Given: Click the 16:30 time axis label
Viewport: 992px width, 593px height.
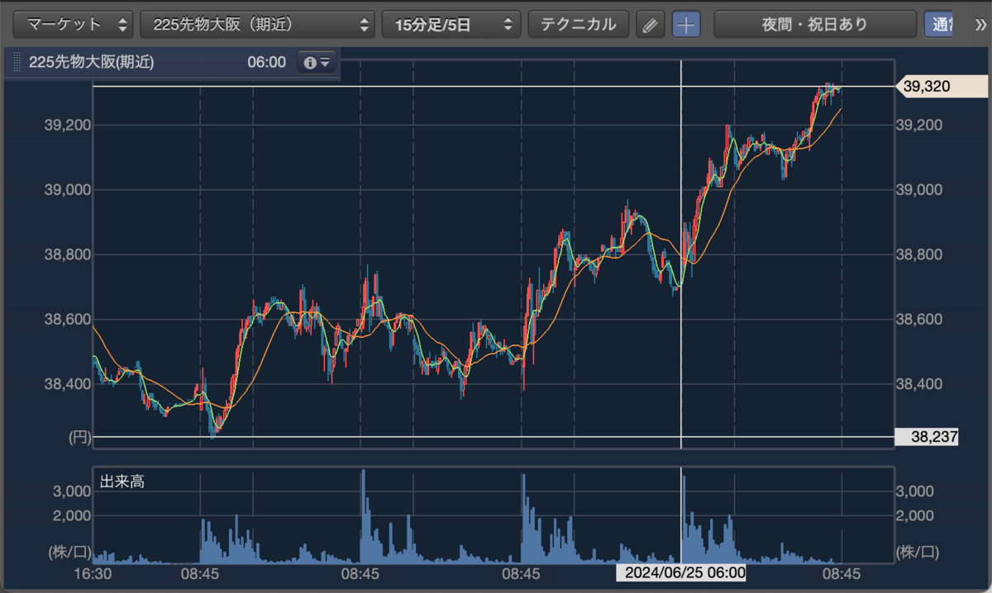Looking at the screenshot, I should [x=93, y=573].
